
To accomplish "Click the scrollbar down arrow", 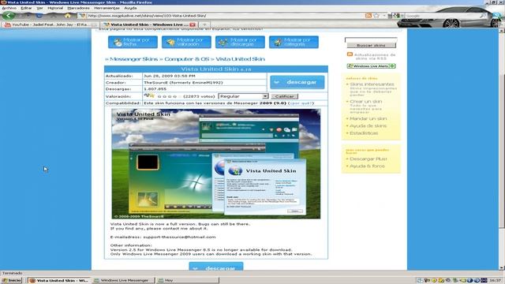I will [x=502, y=267].
